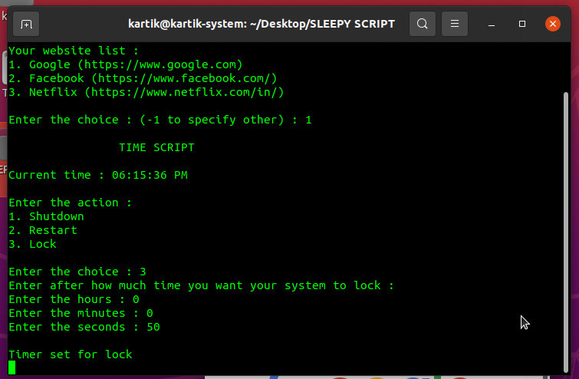This screenshot has width=579, height=379.
Task: Click the 'Timer set for lock' message
Action: coord(70,354)
